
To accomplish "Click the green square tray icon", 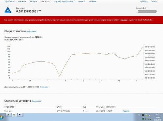I will click(x=143, y=119).
